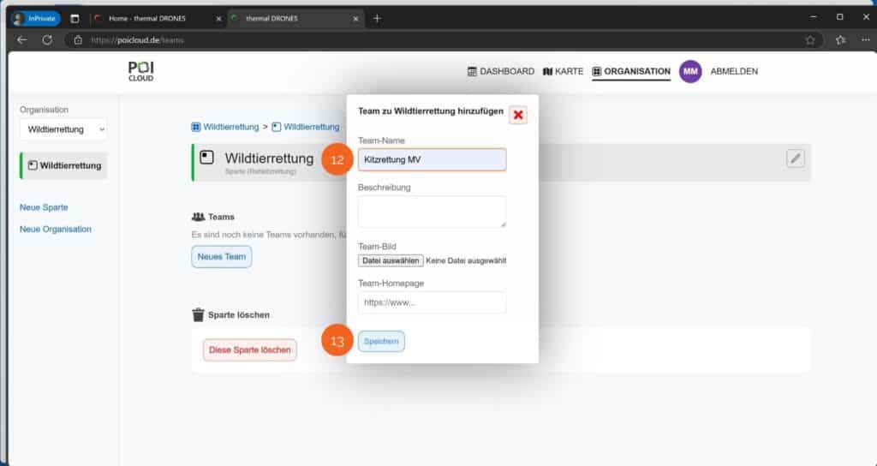Focus the Team-Homepage input field
Screen dimensions: 877x466
(432, 302)
